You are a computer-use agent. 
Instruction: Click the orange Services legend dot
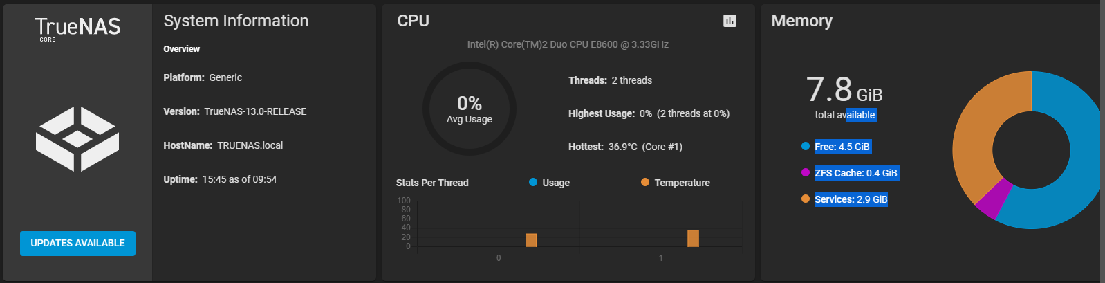click(806, 199)
